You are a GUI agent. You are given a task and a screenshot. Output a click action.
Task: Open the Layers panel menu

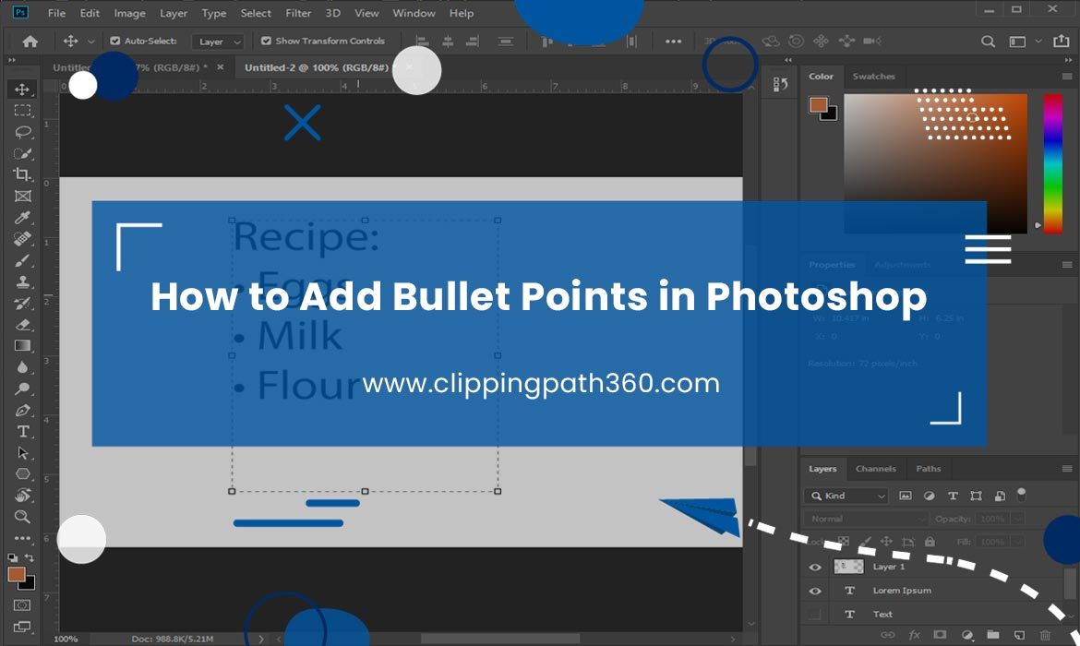coord(1067,469)
